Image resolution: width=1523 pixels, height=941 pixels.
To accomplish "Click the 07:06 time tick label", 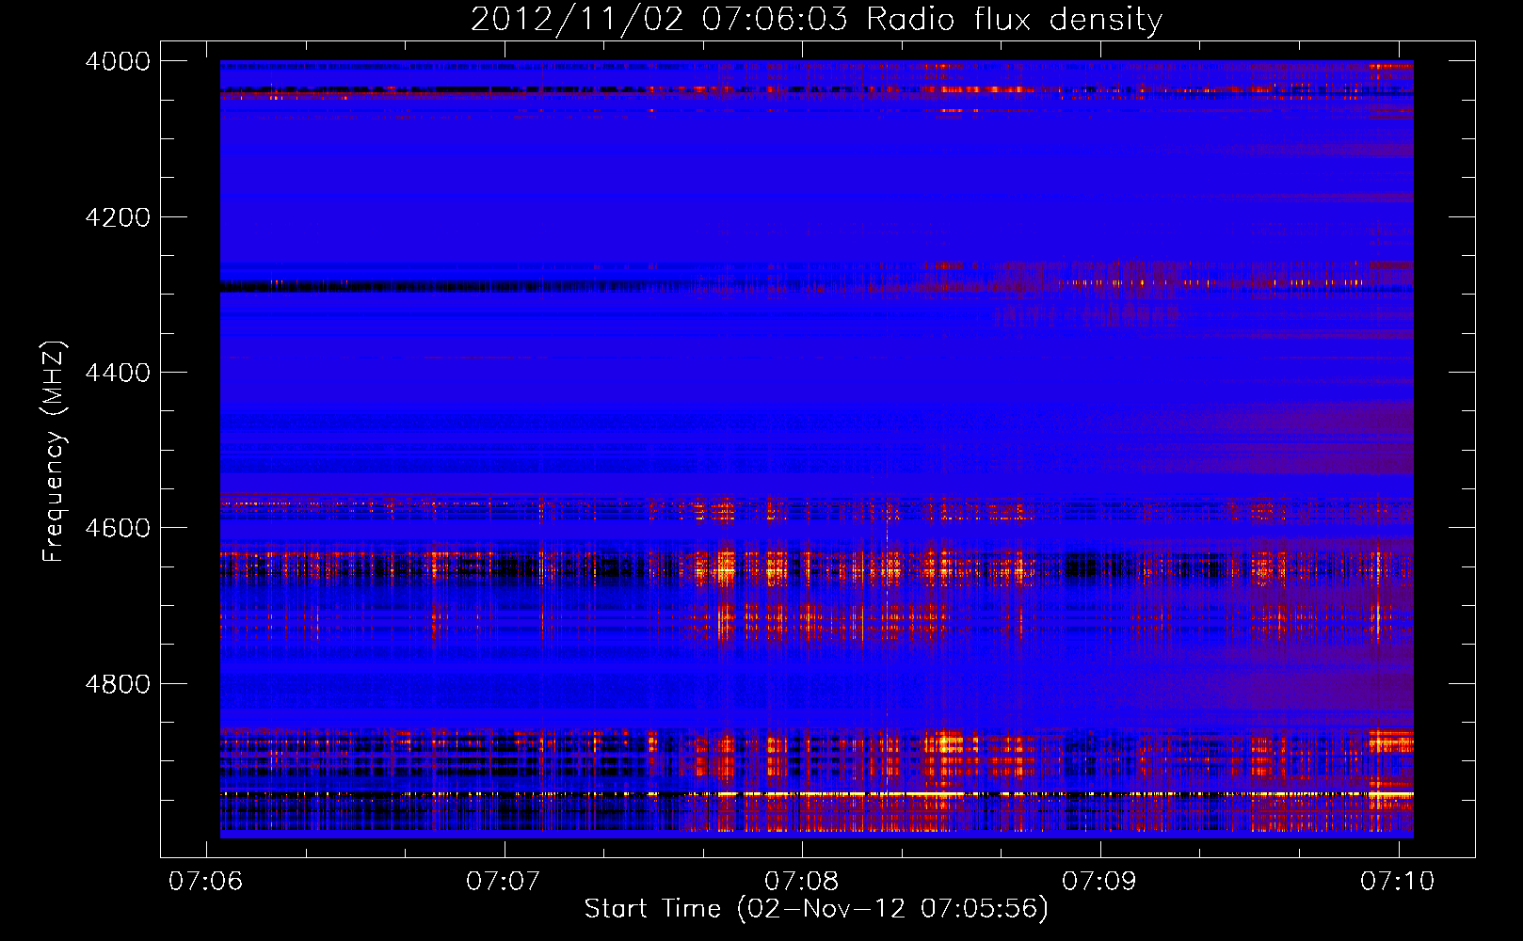I will click(x=205, y=881).
